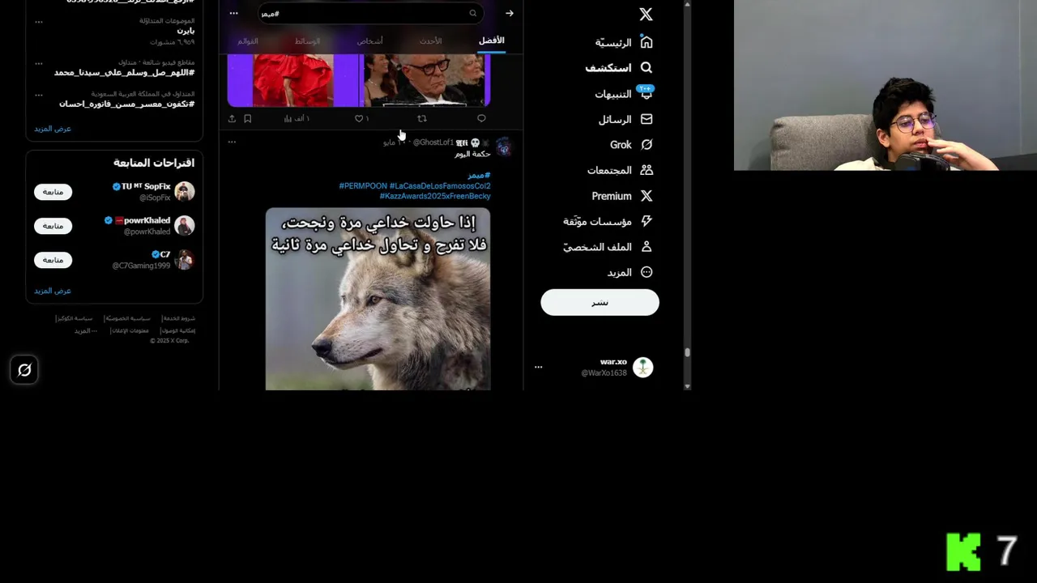Screen dimensions: 1037x583
Task: Open options for #تكفون_معسر_مسن_فاتوره_احسان trend
Action: [x=38, y=95]
